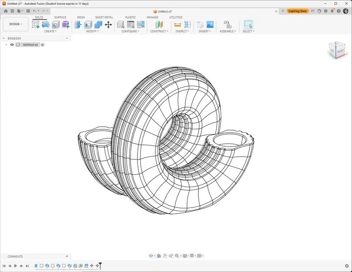The image size is (352, 272).
Task: Click the Change Parameters table icon
Action: point(131,24)
